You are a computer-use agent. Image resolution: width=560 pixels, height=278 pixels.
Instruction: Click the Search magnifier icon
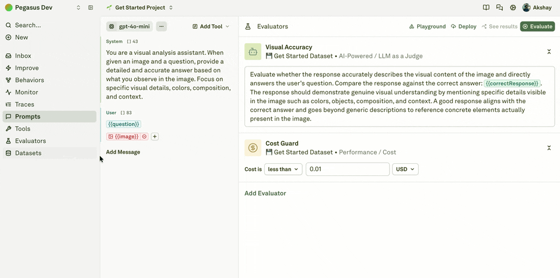tap(9, 25)
